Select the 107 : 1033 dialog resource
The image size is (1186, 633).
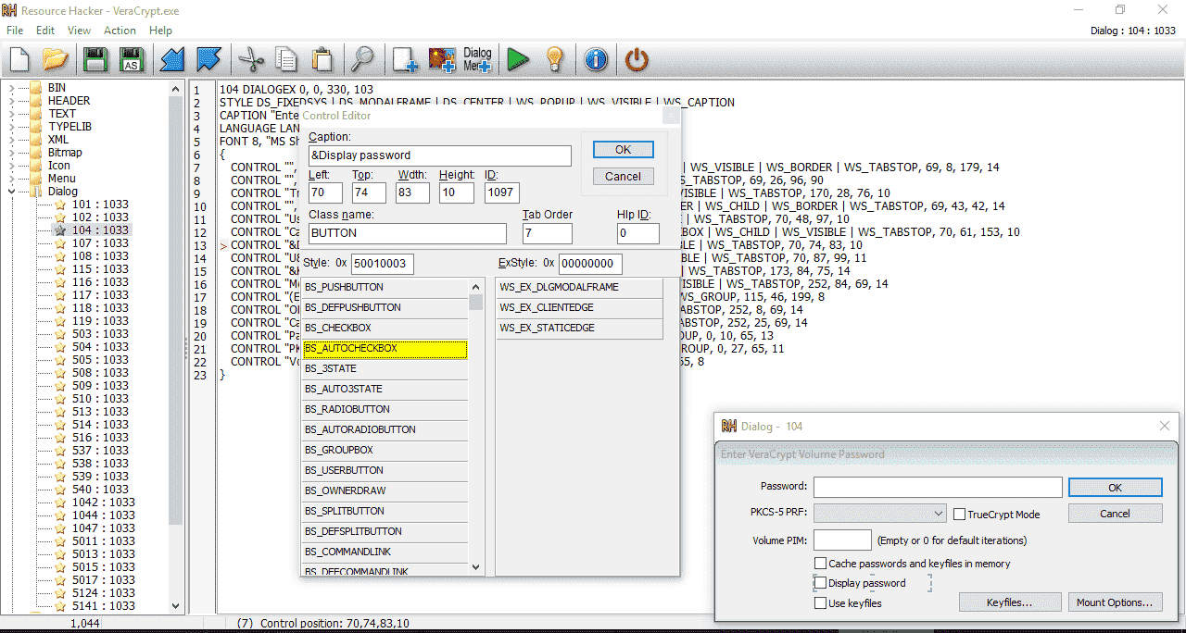click(101, 243)
